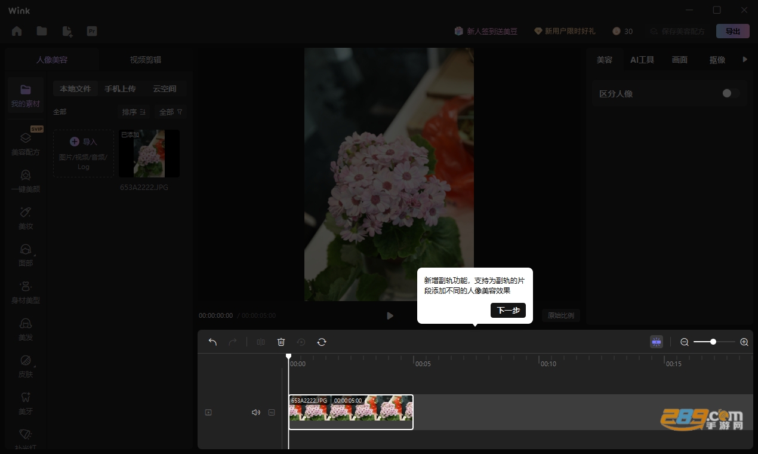Redo the timeline action
This screenshot has width=758, height=454.
233,342
